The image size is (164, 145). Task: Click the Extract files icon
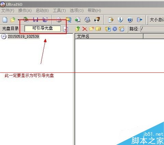pyautogui.click(x=108, y=29)
